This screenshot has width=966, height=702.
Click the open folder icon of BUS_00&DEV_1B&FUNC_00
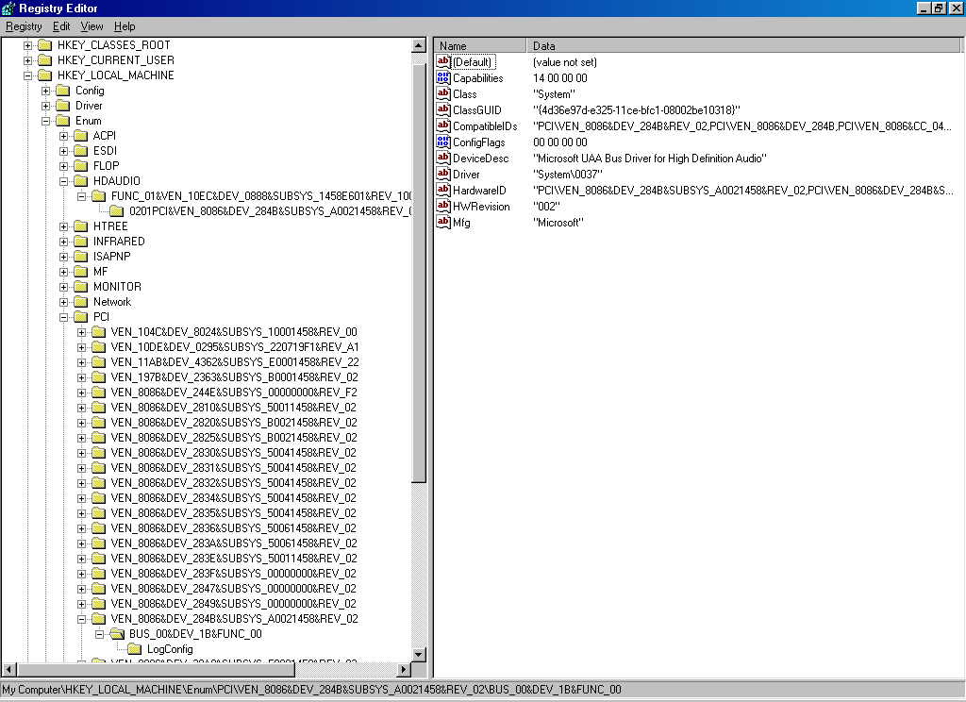(x=117, y=633)
